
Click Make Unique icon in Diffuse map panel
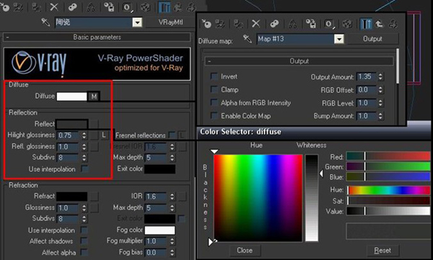pyautogui.click(x=293, y=24)
